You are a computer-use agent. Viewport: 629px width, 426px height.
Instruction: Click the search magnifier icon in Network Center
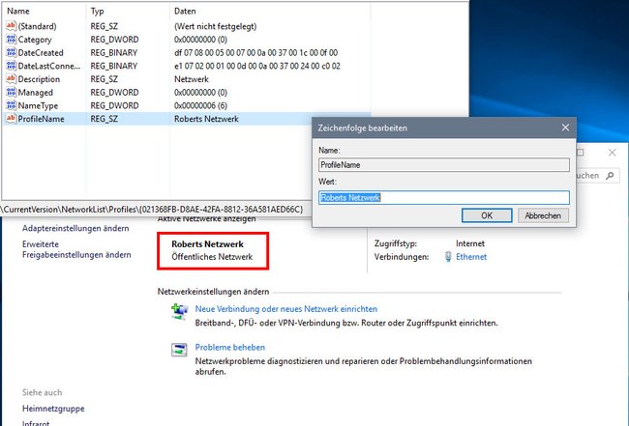[x=611, y=176]
